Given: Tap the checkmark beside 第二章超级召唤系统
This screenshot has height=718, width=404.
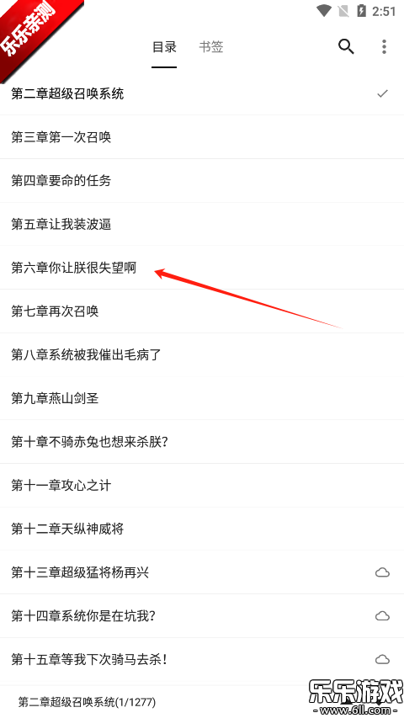Looking at the screenshot, I should [382, 94].
